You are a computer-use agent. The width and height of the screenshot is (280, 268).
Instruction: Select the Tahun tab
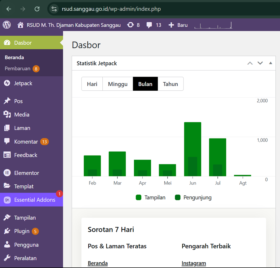(170, 84)
